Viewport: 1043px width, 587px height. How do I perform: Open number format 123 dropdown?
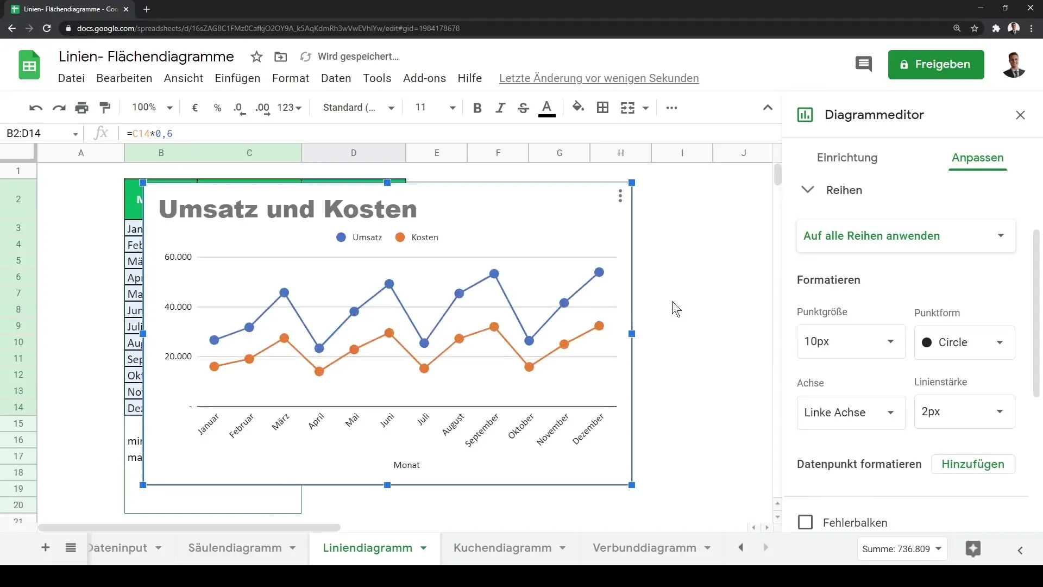click(289, 108)
